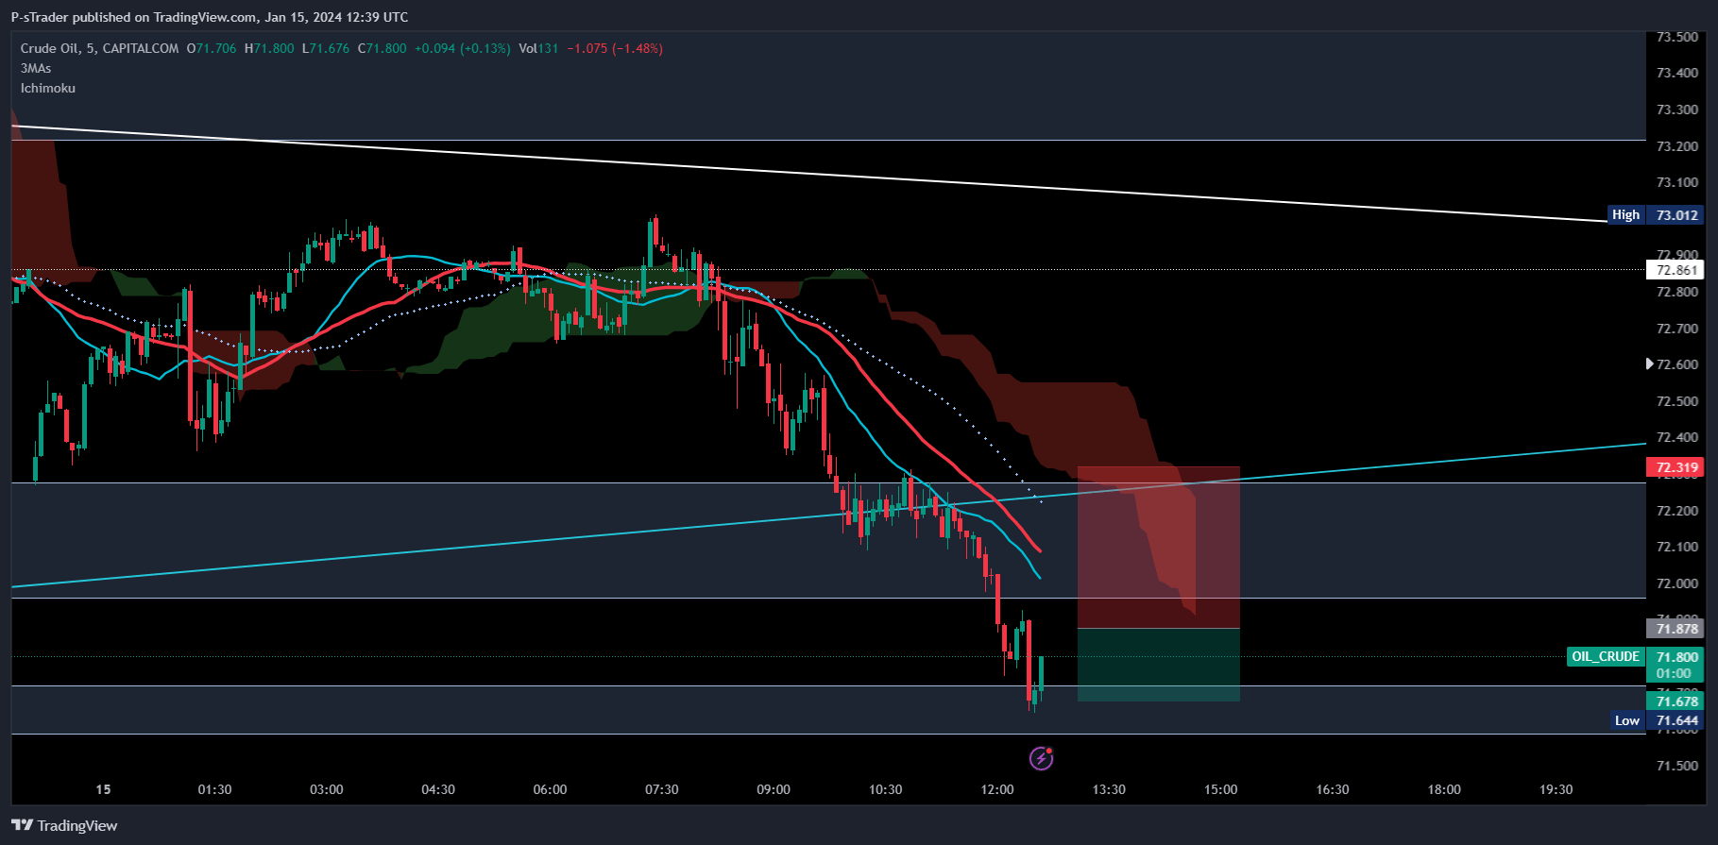
Task: Click the 73.500 price axis label
Action: (1677, 37)
